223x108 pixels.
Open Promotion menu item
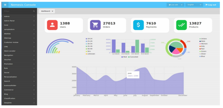pyautogui.click(x=19, y=64)
